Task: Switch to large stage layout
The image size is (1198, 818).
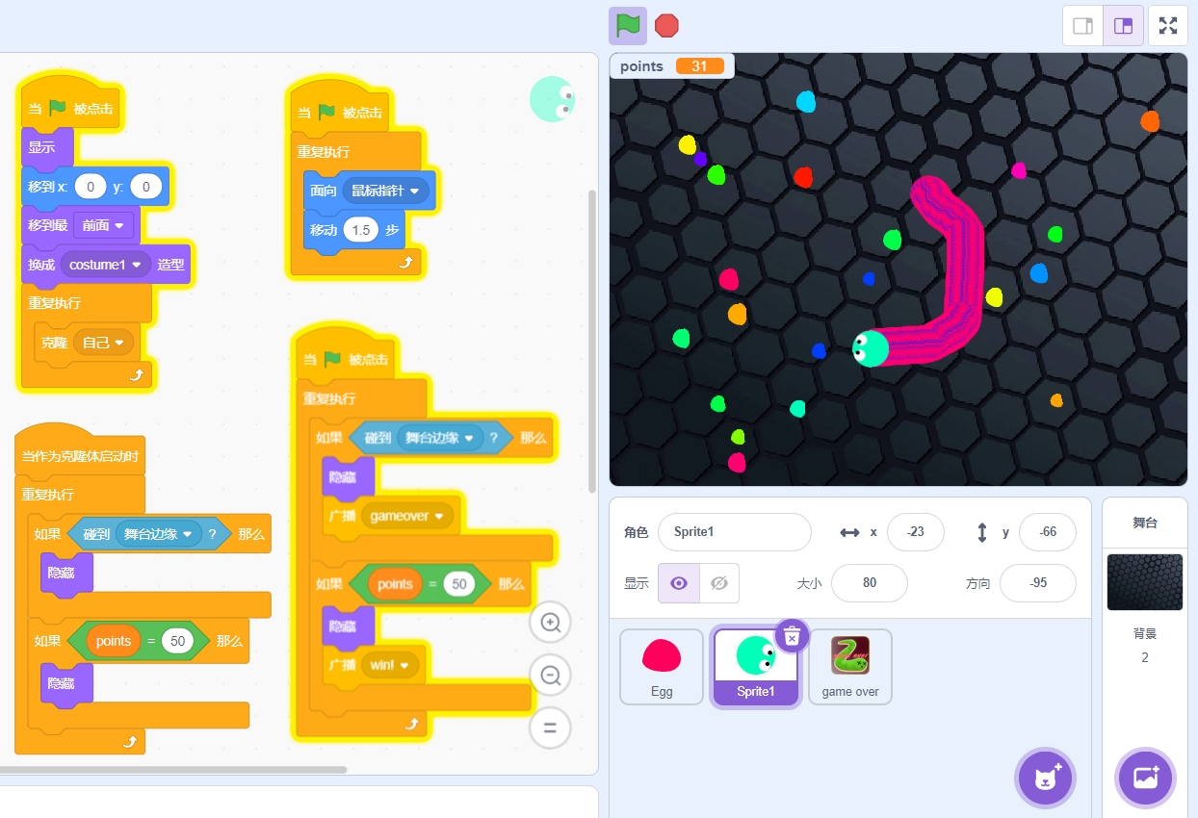Action: coord(1123,26)
